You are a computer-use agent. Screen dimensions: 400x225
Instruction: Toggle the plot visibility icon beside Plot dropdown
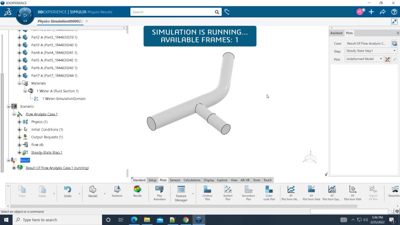pyautogui.click(x=387, y=59)
